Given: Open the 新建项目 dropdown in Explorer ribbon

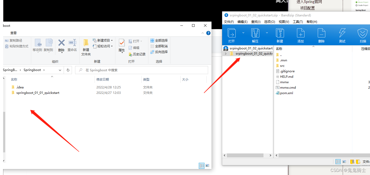Looking at the screenshot, I should click(103, 41).
